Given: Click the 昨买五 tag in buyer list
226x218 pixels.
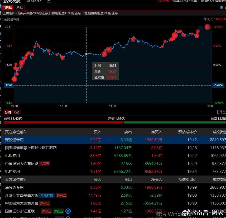Looking at the screenshot, I should [45, 164].
